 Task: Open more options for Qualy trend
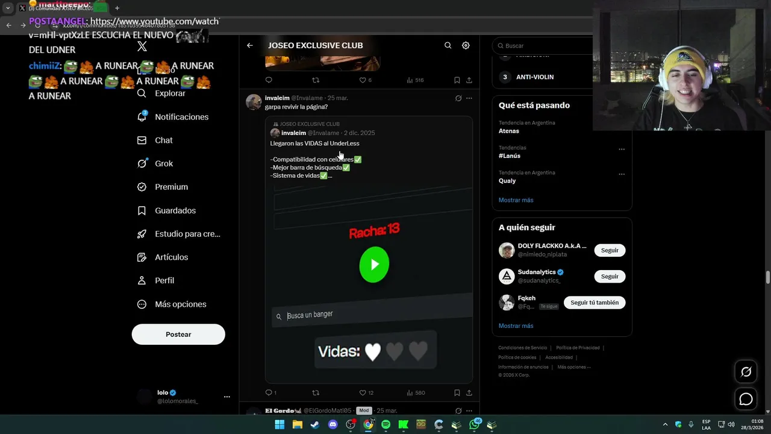[622, 174]
